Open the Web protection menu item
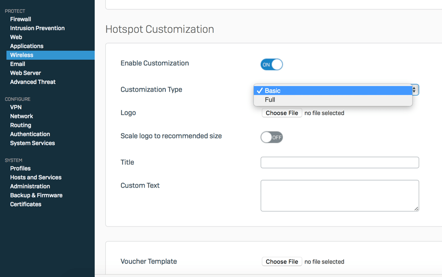Image resolution: width=442 pixels, height=277 pixels. [16, 37]
